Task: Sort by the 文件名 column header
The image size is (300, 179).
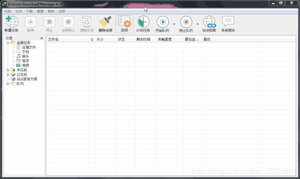Action: click(x=68, y=39)
